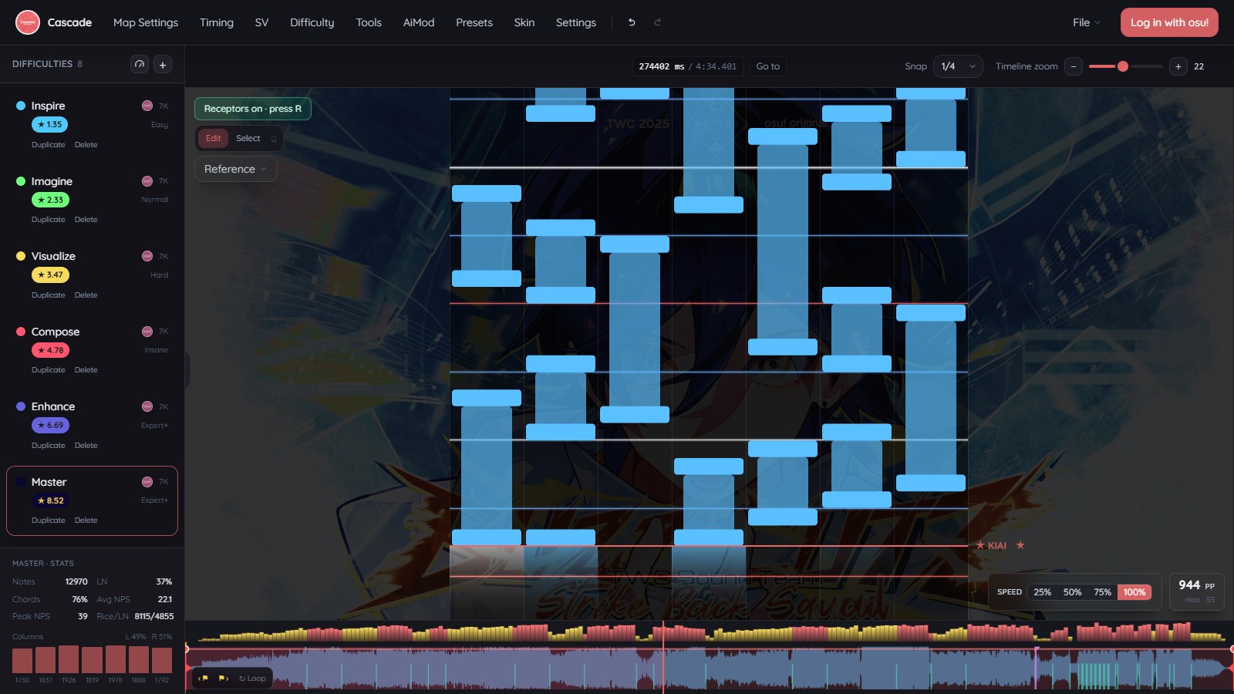Viewport: 1234px width, 694px height.
Task: Click the osu! mode icon on Master
Action: (147, 482)
